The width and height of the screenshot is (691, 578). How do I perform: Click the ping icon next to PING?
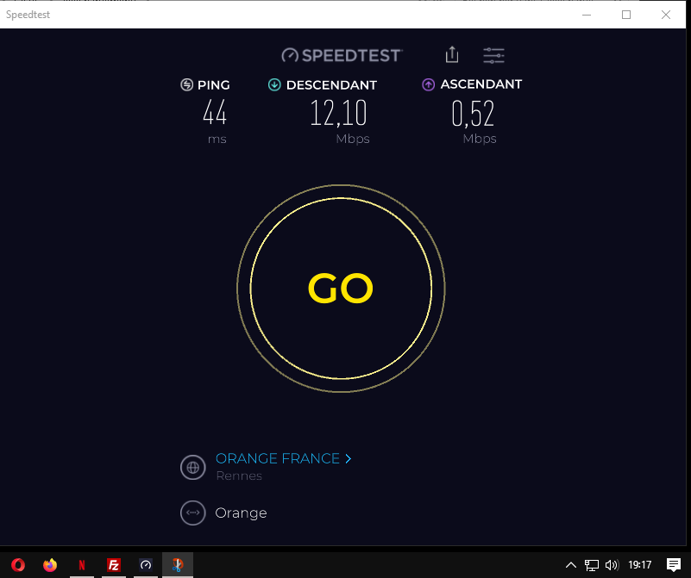click(x=187, y=84)
